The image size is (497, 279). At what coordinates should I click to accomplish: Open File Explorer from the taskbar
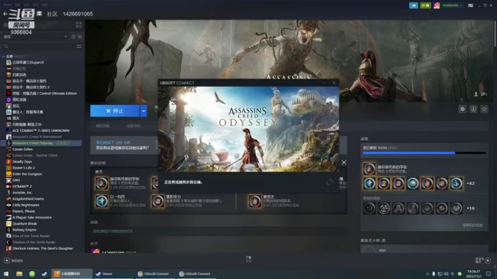pos(19,274)
